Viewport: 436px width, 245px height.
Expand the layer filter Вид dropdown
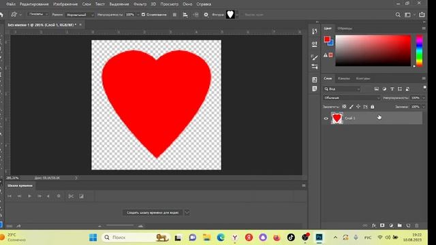pos(342,89)
